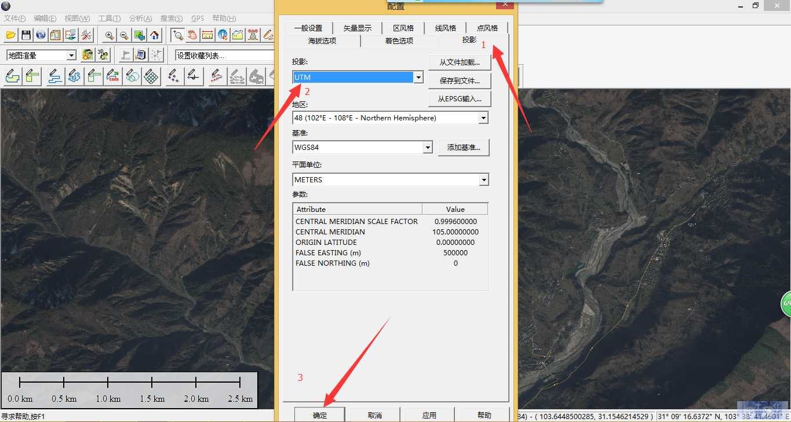
Task: Select the View Shed tower tool
Action: click(x=253, y=35)
